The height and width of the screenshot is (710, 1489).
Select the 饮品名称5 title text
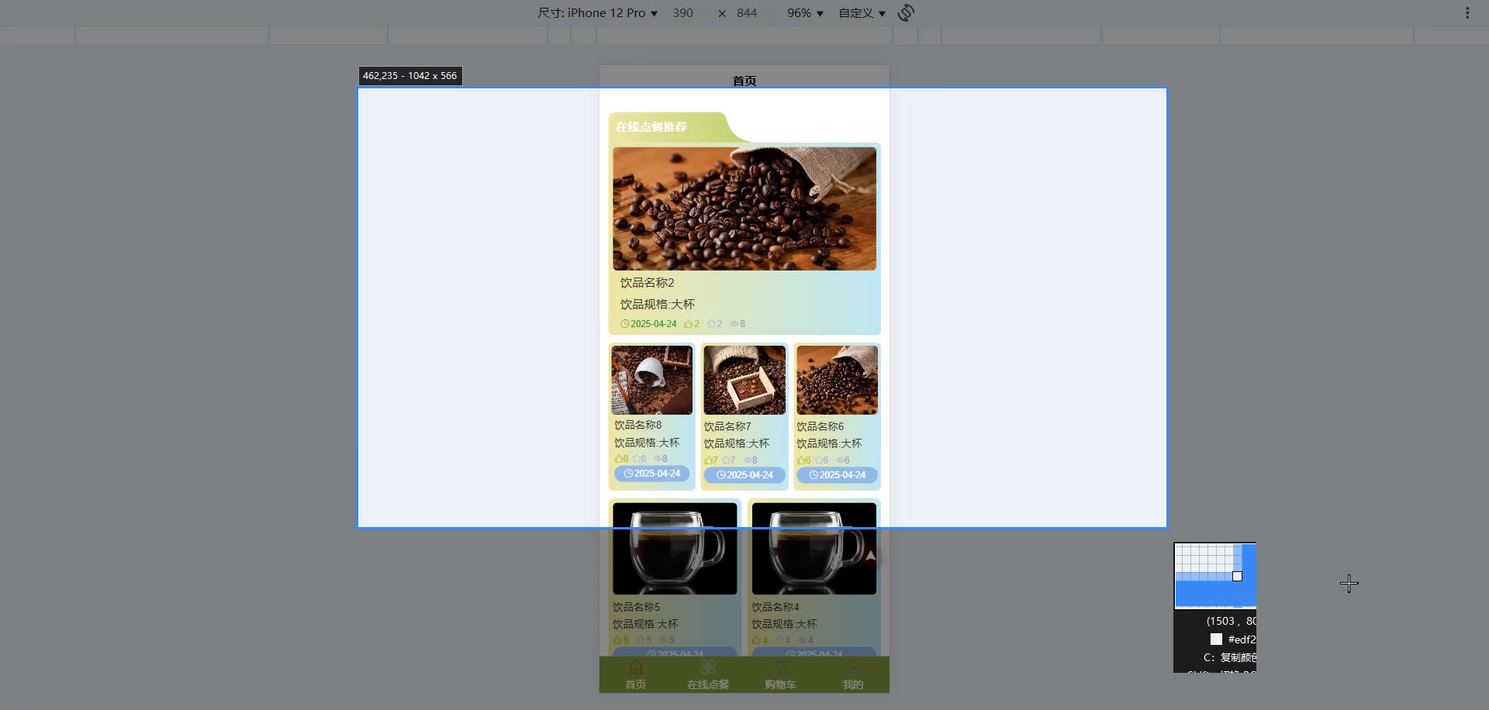637,608
